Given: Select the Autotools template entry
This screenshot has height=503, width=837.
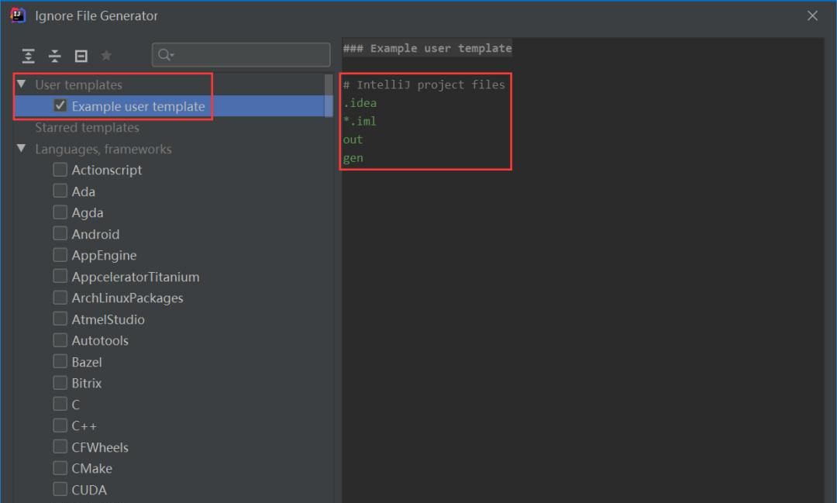Looking at the screenshot, I should 100,340.
